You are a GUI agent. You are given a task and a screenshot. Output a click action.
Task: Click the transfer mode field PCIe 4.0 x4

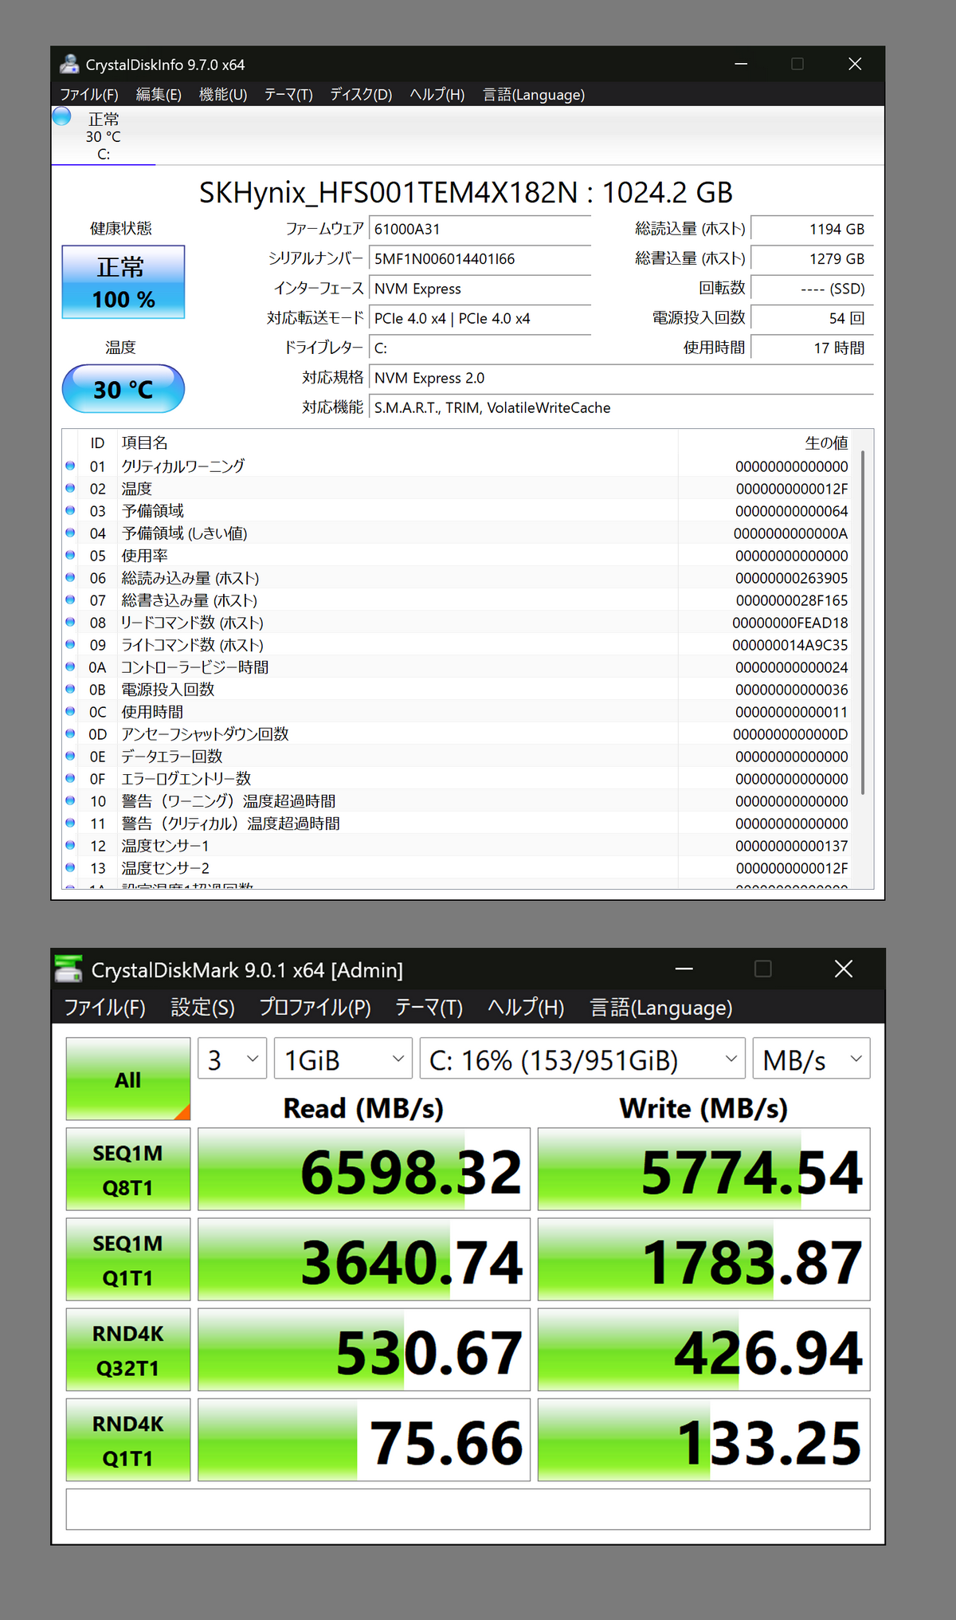(x=480, y=319)
